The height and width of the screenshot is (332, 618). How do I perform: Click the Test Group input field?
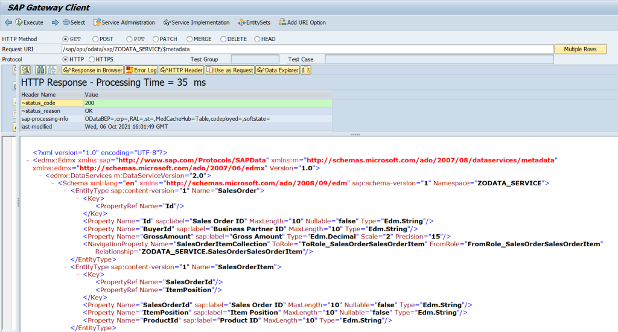pyautogui.click(x=255, y=59)
